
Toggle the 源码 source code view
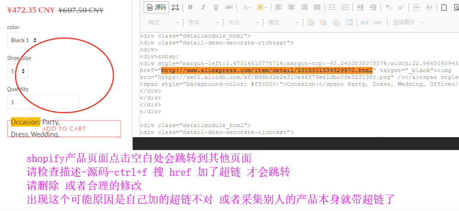[x=157, y=7]
